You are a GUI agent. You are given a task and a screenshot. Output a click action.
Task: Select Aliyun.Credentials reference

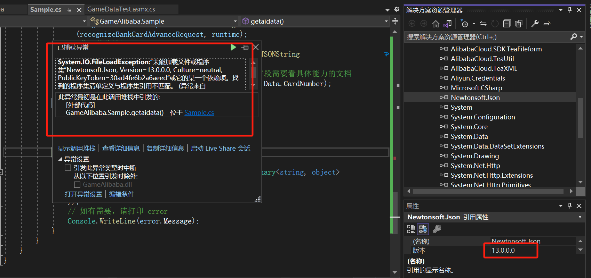(x=478, y=78)
